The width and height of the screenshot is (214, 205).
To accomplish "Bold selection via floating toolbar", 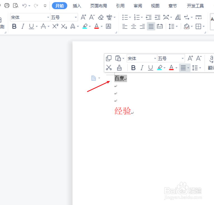I will 133,68.
